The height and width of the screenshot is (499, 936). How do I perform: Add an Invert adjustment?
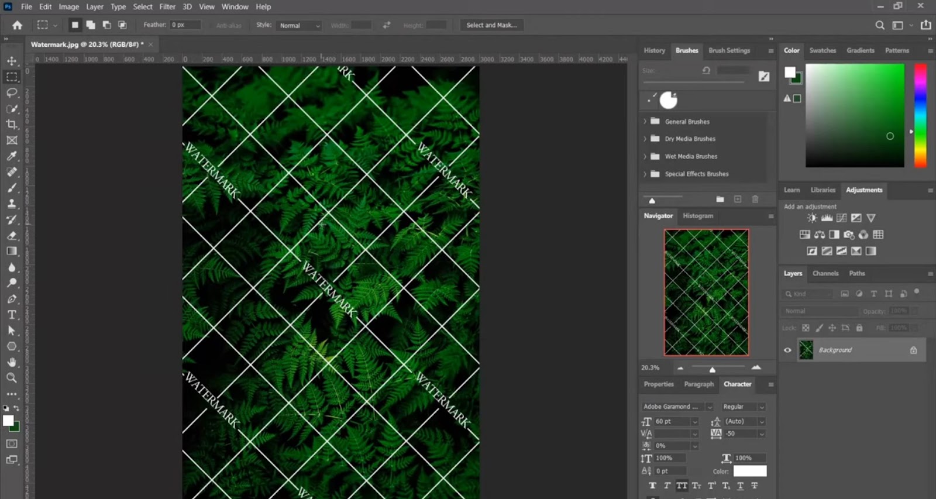[812, 251]
